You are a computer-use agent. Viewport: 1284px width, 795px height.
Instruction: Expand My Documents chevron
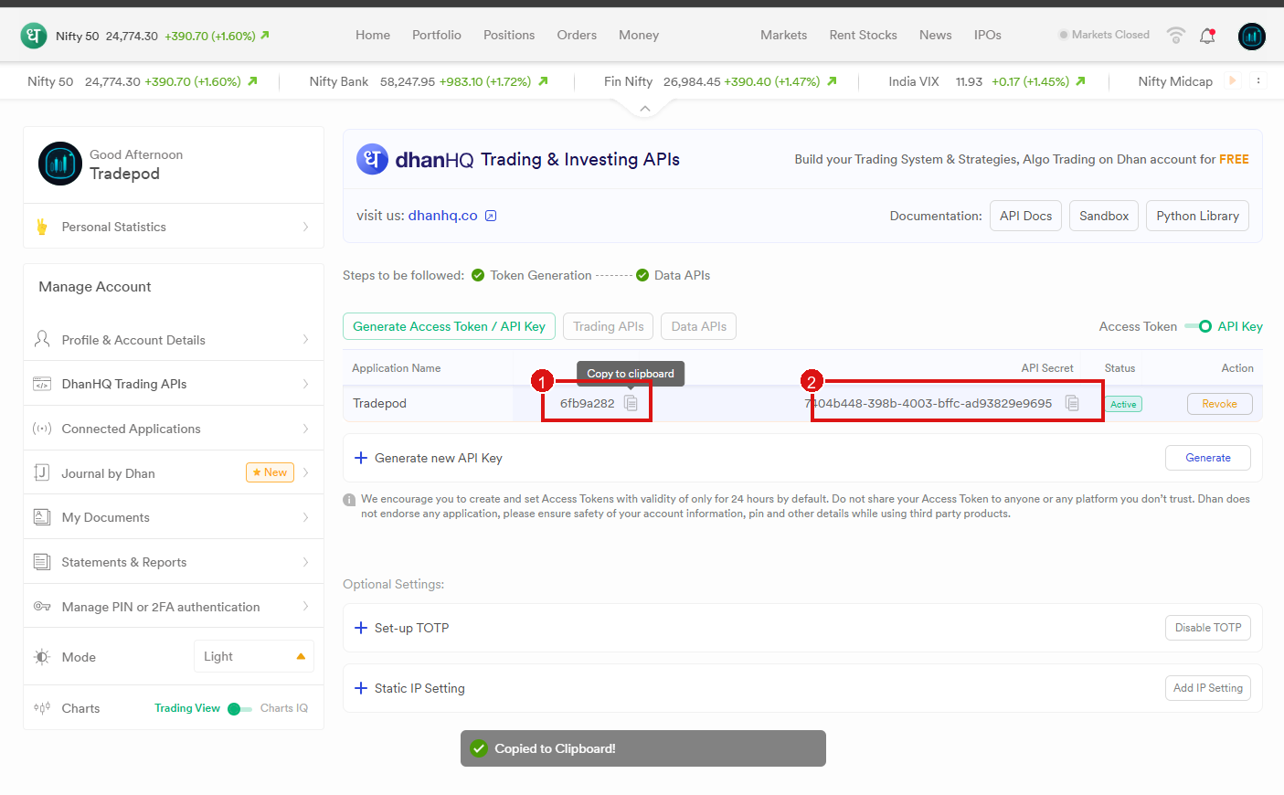305,517
